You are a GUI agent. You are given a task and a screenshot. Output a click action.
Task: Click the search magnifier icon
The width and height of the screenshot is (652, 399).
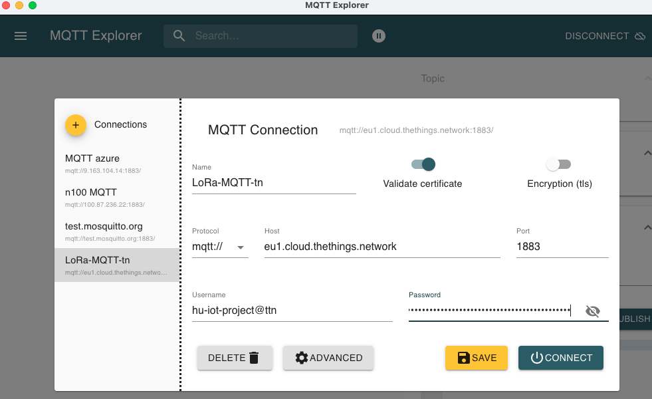pyautogui.click(x=179, y=36)
